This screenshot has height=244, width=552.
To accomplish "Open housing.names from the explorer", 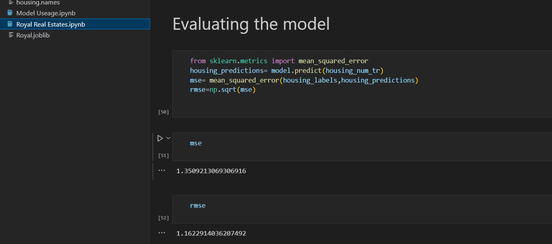I will [36, 3].
